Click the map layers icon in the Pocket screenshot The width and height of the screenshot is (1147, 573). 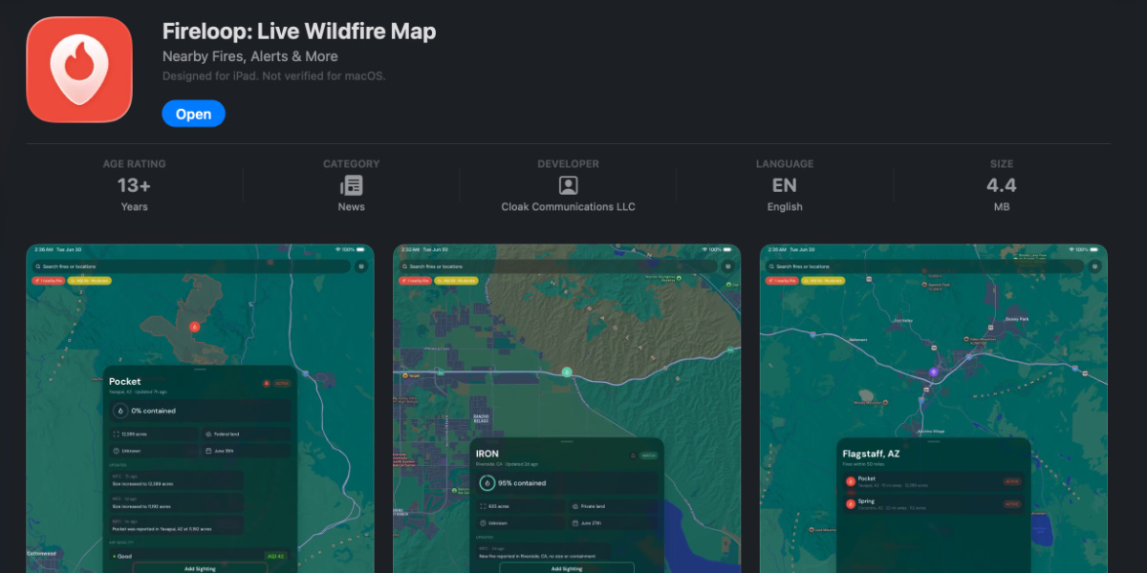point(361,266)
